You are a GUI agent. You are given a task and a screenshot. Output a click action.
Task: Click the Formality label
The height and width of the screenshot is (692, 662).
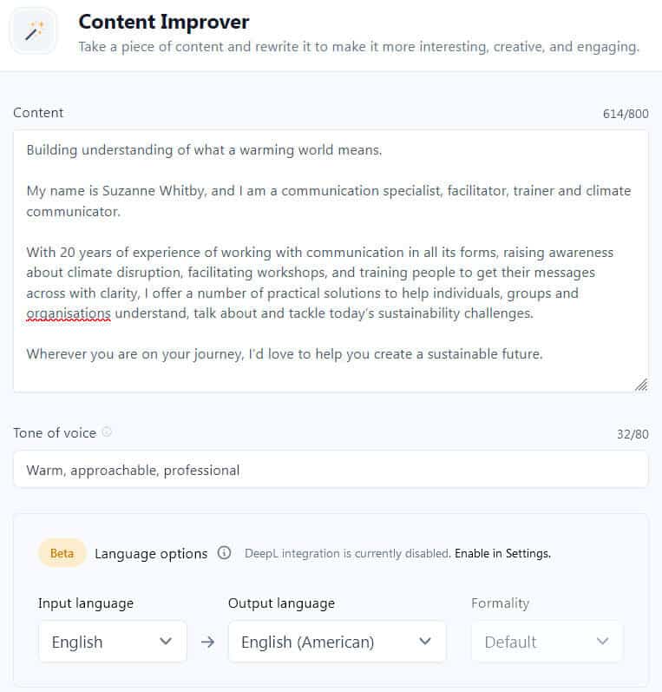click(x=500, y=603)
